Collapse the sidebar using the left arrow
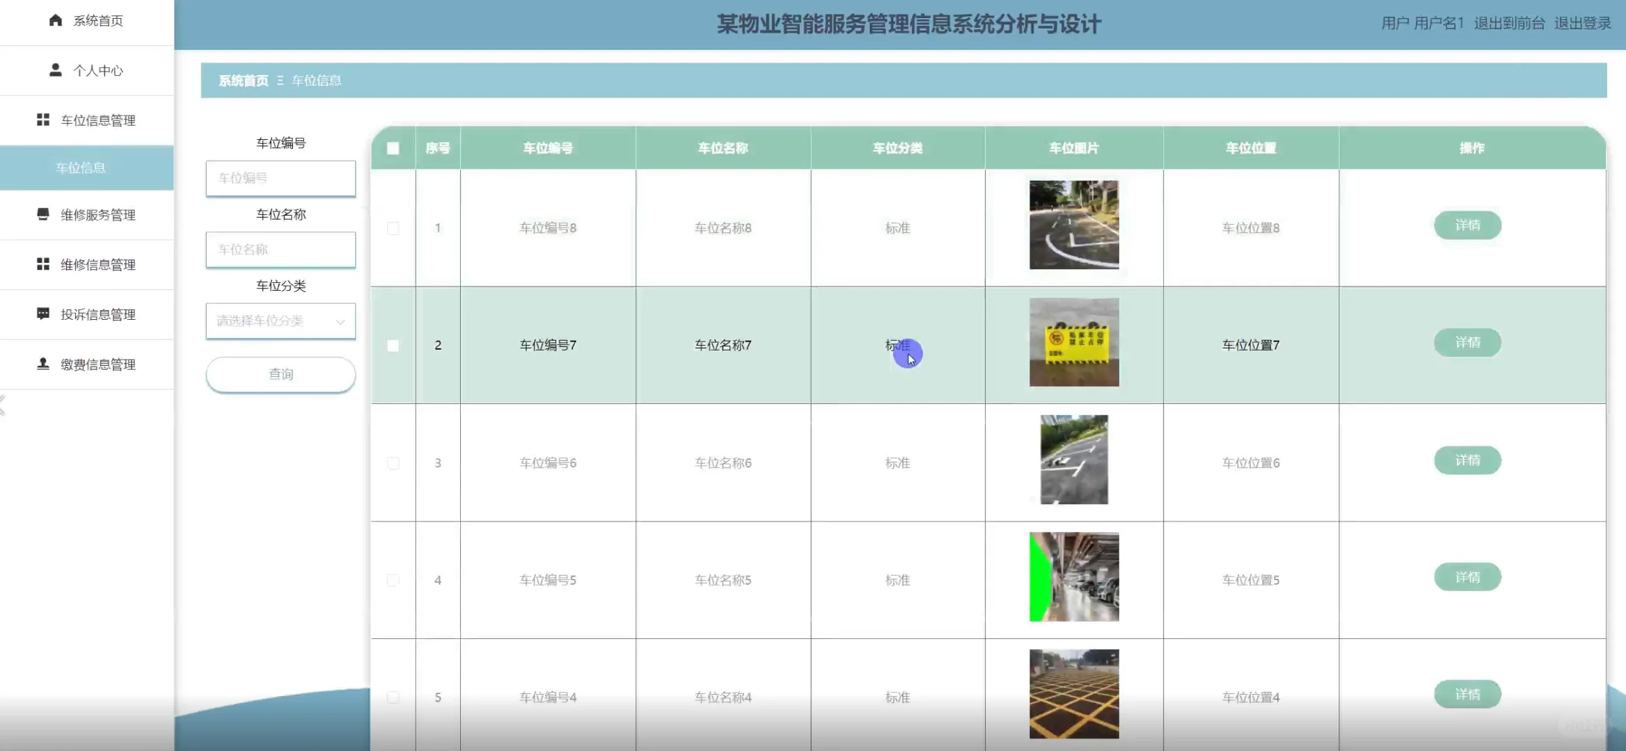Screen dimensions: 1626x751 point(3,407)
